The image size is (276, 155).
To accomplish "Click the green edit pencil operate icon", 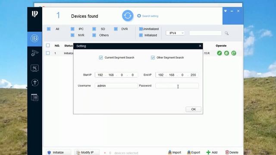I will (220, 53).
